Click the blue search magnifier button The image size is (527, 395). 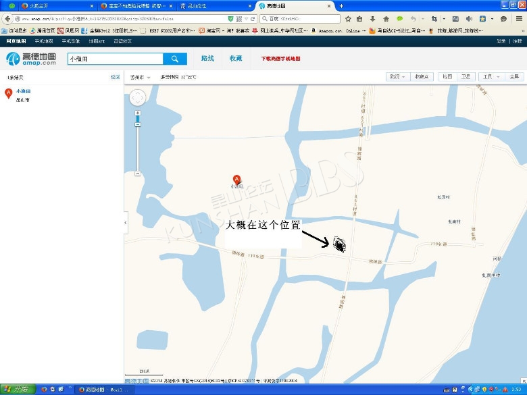pos(175,59)
